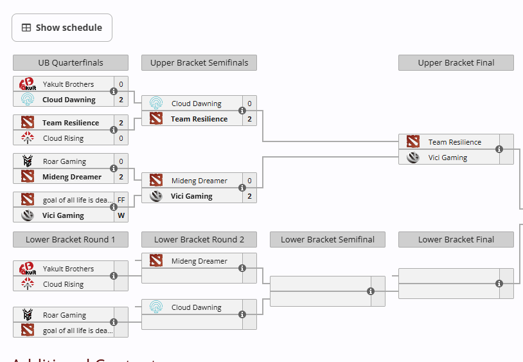Screen dimensions: 523x362
Task: Click Cloud Rising logo in UB Quarterfinals
Action: point(28,138)
